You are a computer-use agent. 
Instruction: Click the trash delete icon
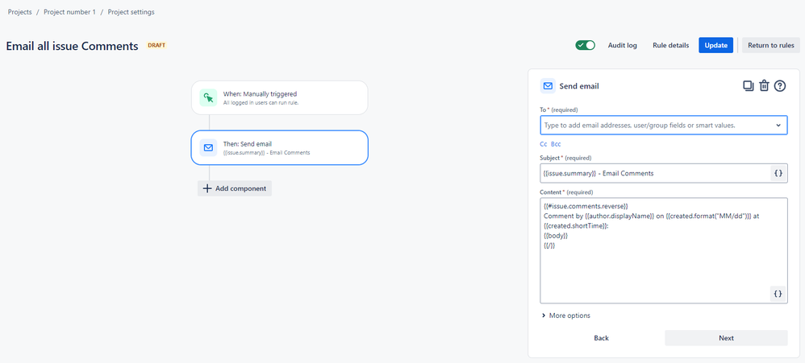pyautogui.click(x=764, y=86)
